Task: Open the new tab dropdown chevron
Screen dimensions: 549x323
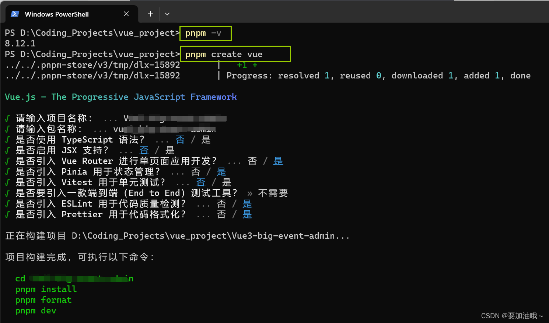Action: coord(167,14)
